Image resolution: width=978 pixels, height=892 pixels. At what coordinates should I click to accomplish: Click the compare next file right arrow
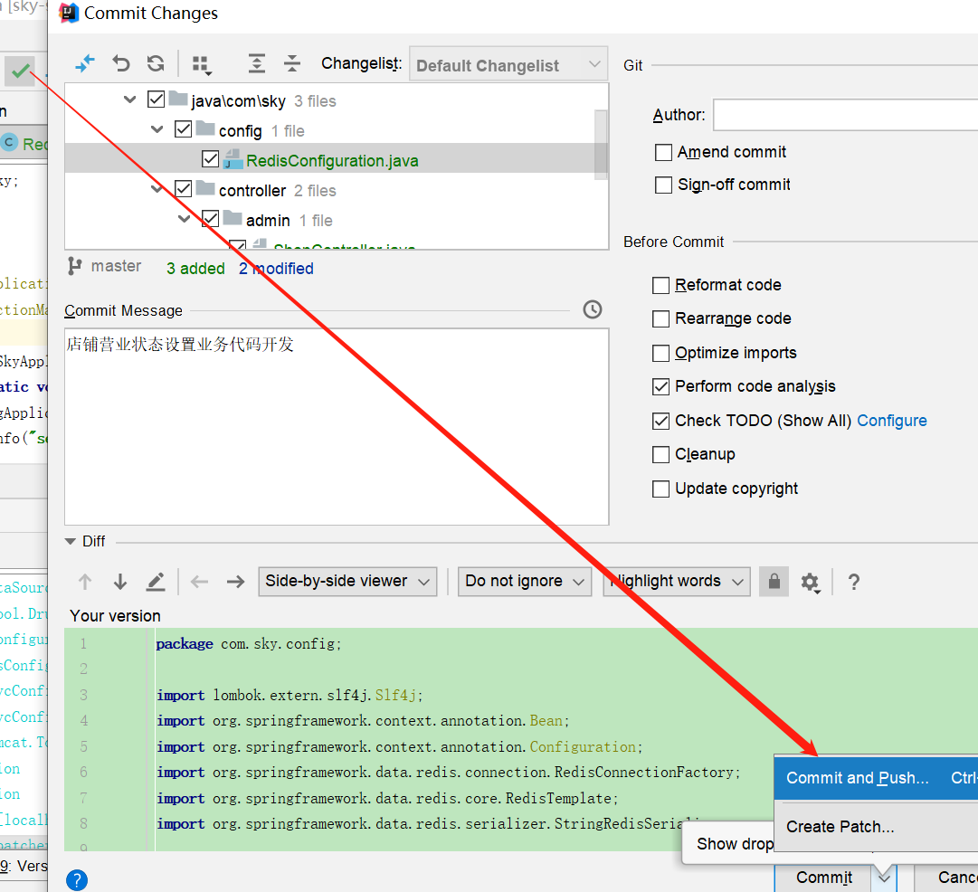pos(235,582)
